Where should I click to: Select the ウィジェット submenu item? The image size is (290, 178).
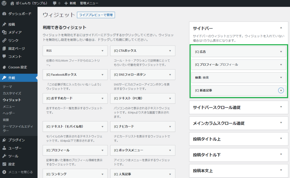pyautogui.click(x=12, y=100)
